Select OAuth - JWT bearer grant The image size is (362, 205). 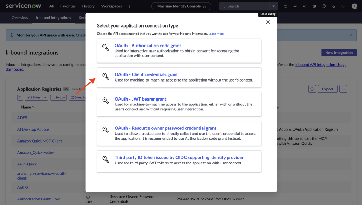pyautogui.click(x=179, y=104)
